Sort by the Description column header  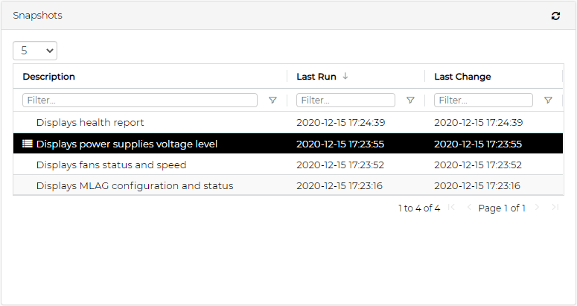[49, 76]
